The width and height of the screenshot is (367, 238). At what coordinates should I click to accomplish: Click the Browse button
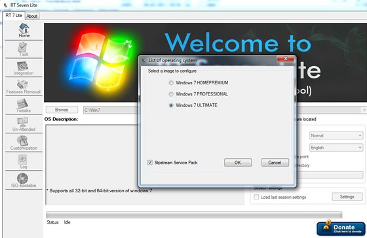[62, 110]
